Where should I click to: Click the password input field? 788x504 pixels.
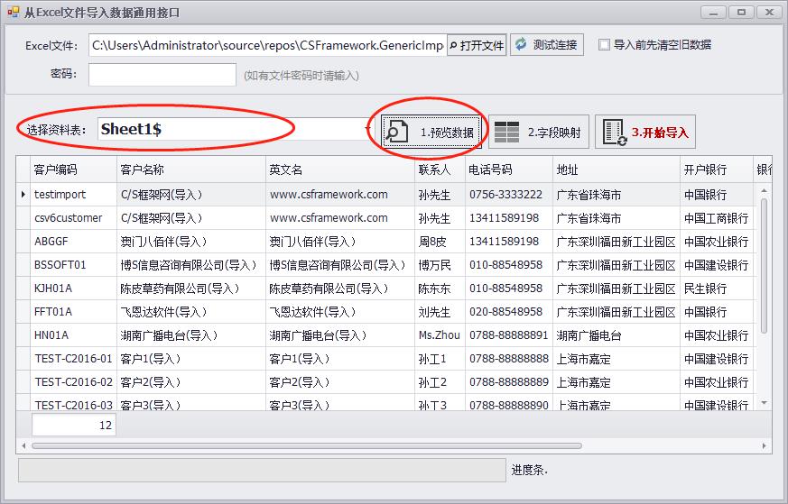(x=162, y=75)
